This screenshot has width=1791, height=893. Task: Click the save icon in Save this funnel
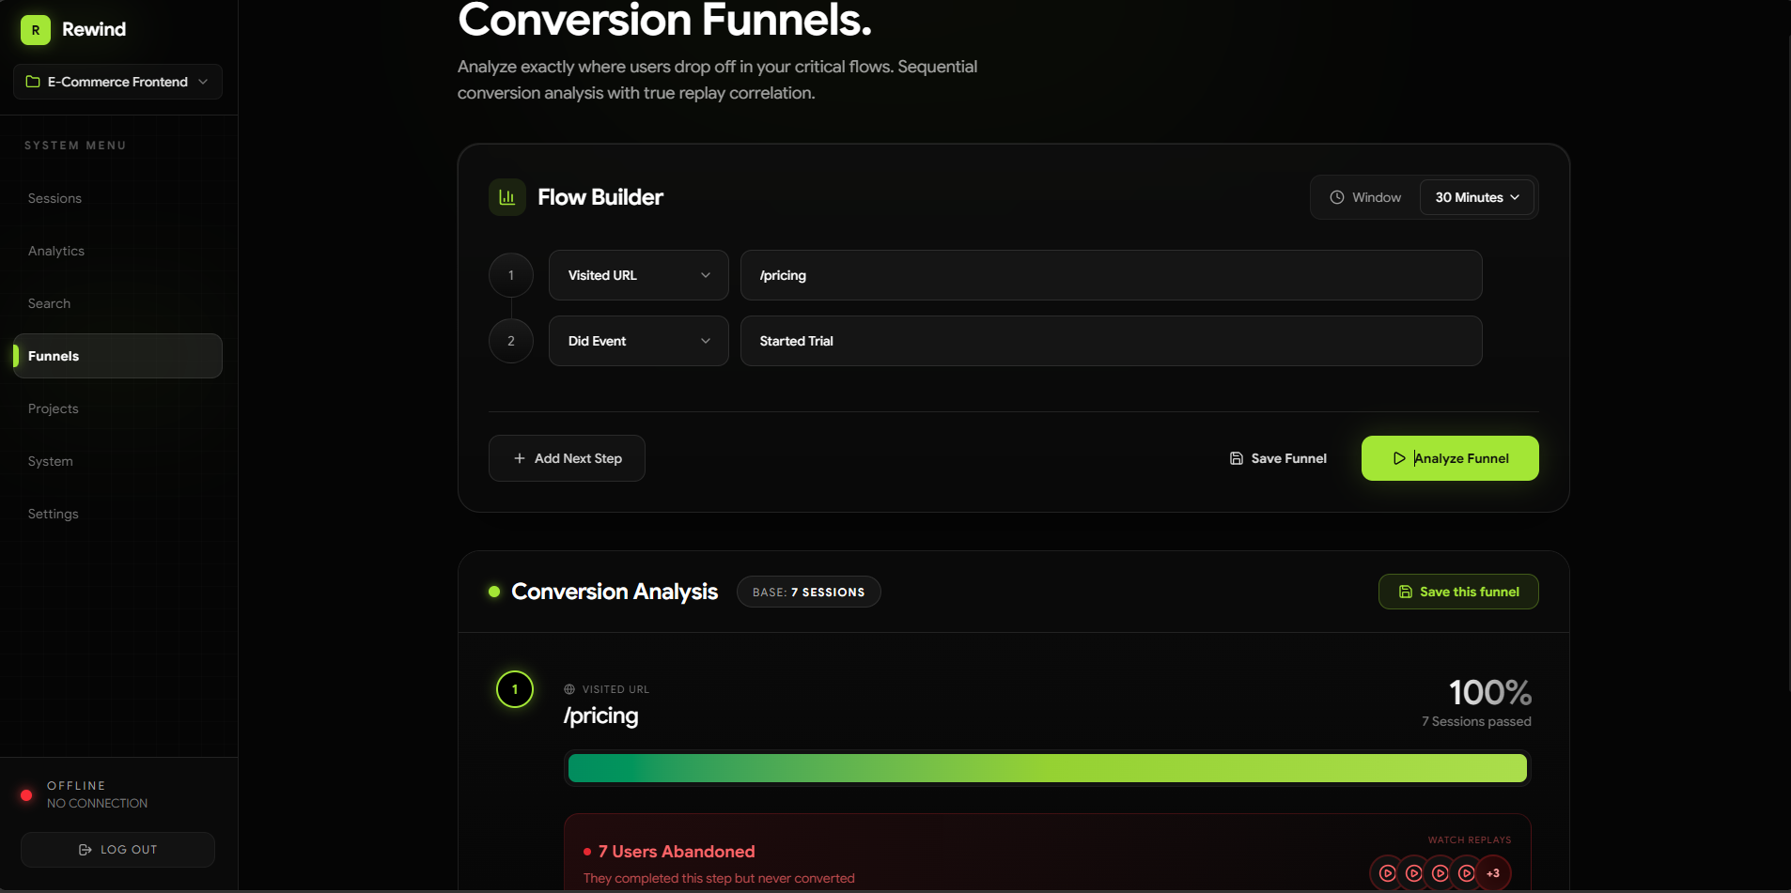pyautogui.click(x=1406, y=592)
